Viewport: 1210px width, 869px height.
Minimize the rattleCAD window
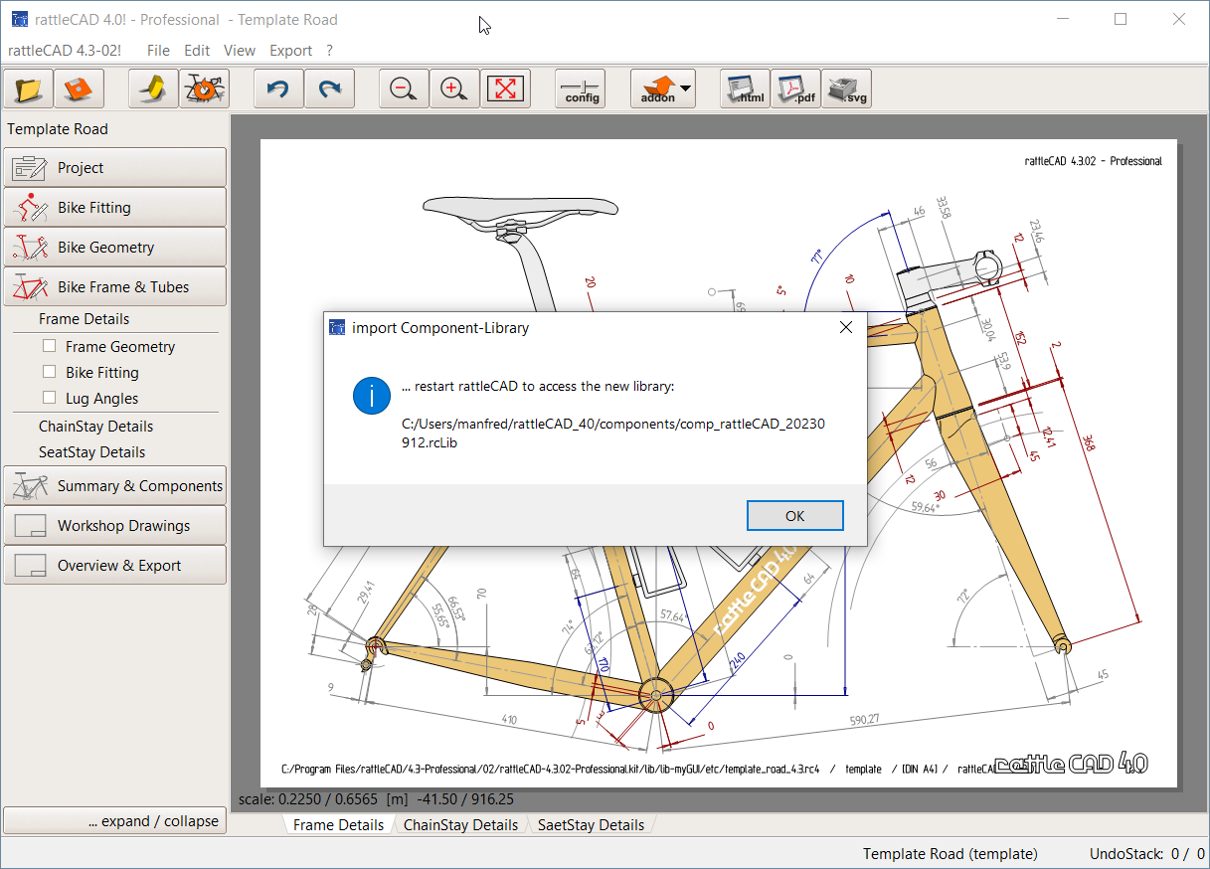click(1063, 19)
